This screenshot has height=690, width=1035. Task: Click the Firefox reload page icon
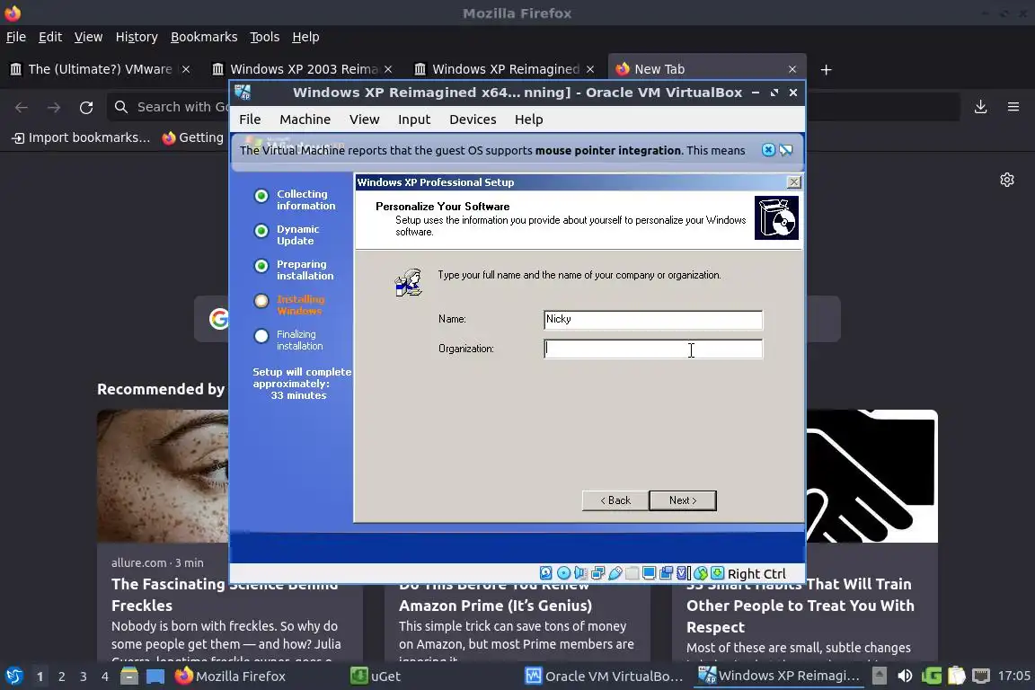tap(86, 107)
